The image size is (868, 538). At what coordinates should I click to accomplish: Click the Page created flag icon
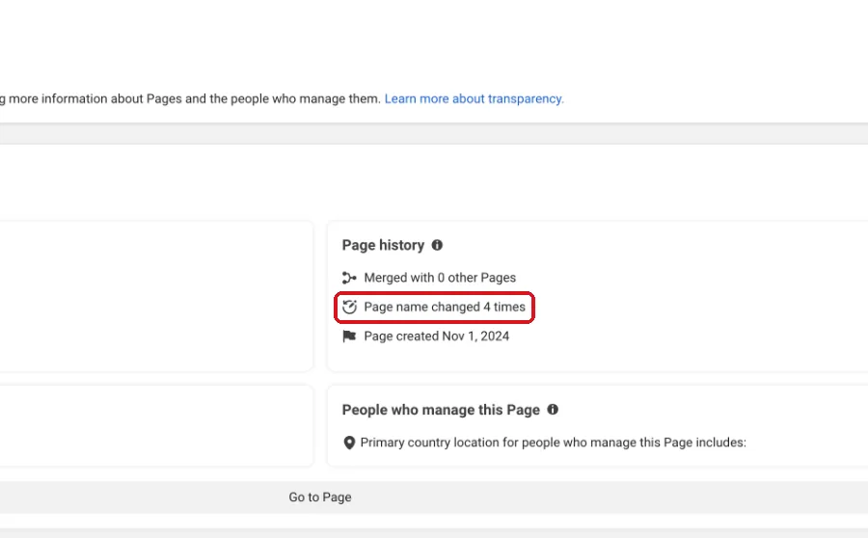(x=349, y=336)
